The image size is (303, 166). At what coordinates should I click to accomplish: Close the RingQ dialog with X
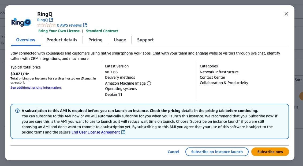pyautogui.click(x=286, y=14)
